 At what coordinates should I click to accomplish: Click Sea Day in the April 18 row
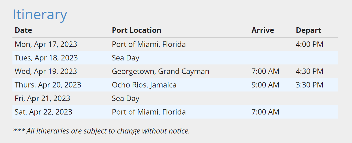[126, 58]
